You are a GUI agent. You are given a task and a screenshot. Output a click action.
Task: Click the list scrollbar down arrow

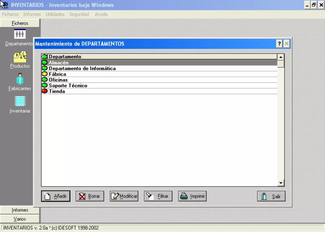pos(281,183)
